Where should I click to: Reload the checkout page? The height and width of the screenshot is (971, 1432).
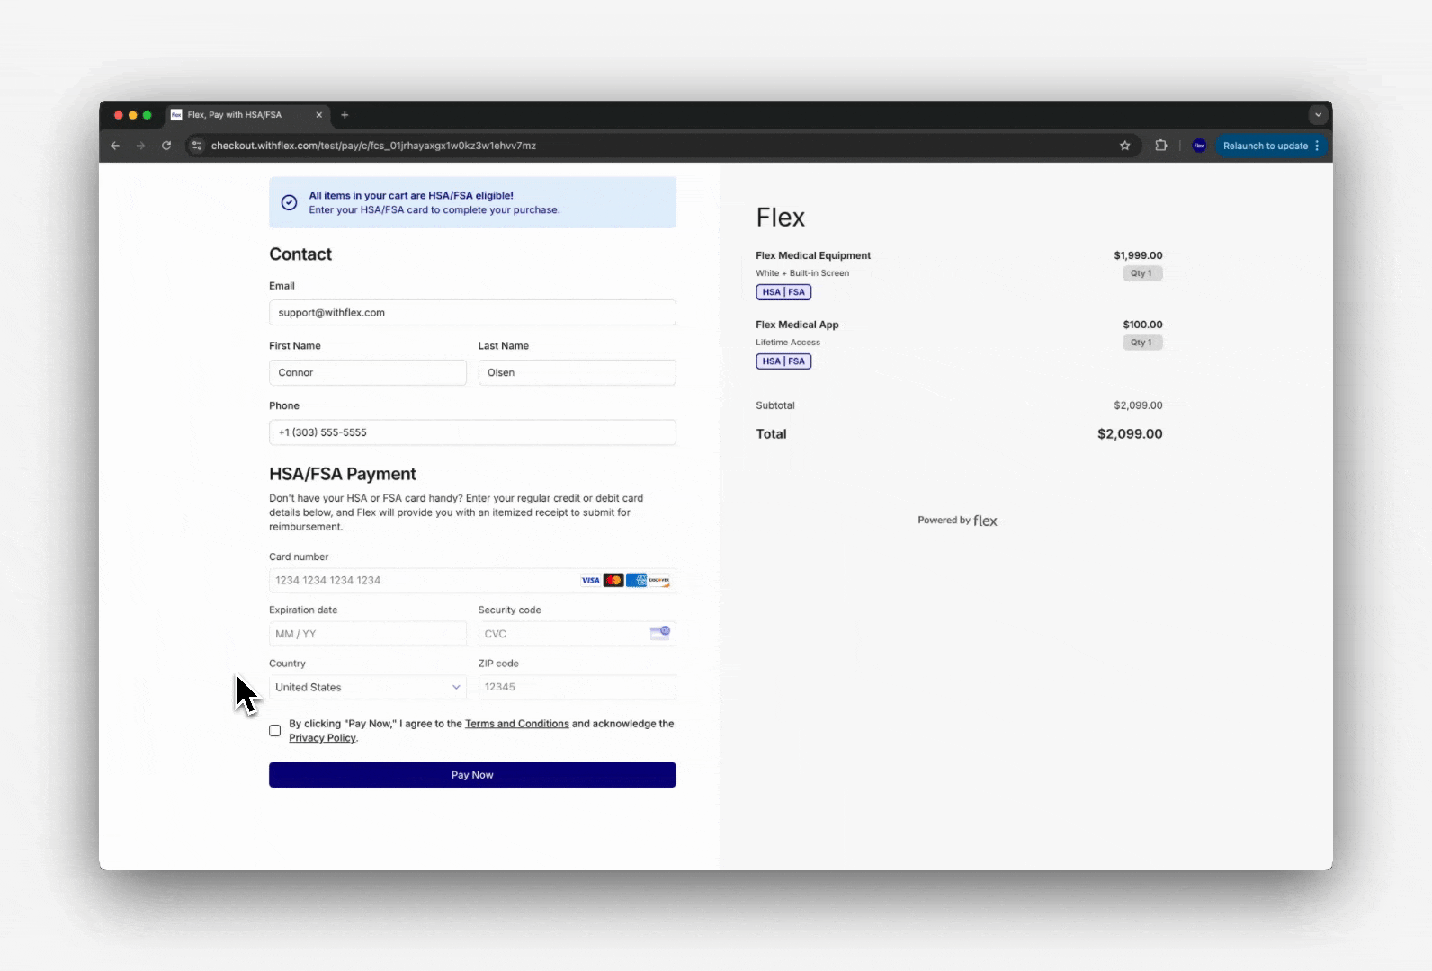pyautogui.click(x=166, y=146)
